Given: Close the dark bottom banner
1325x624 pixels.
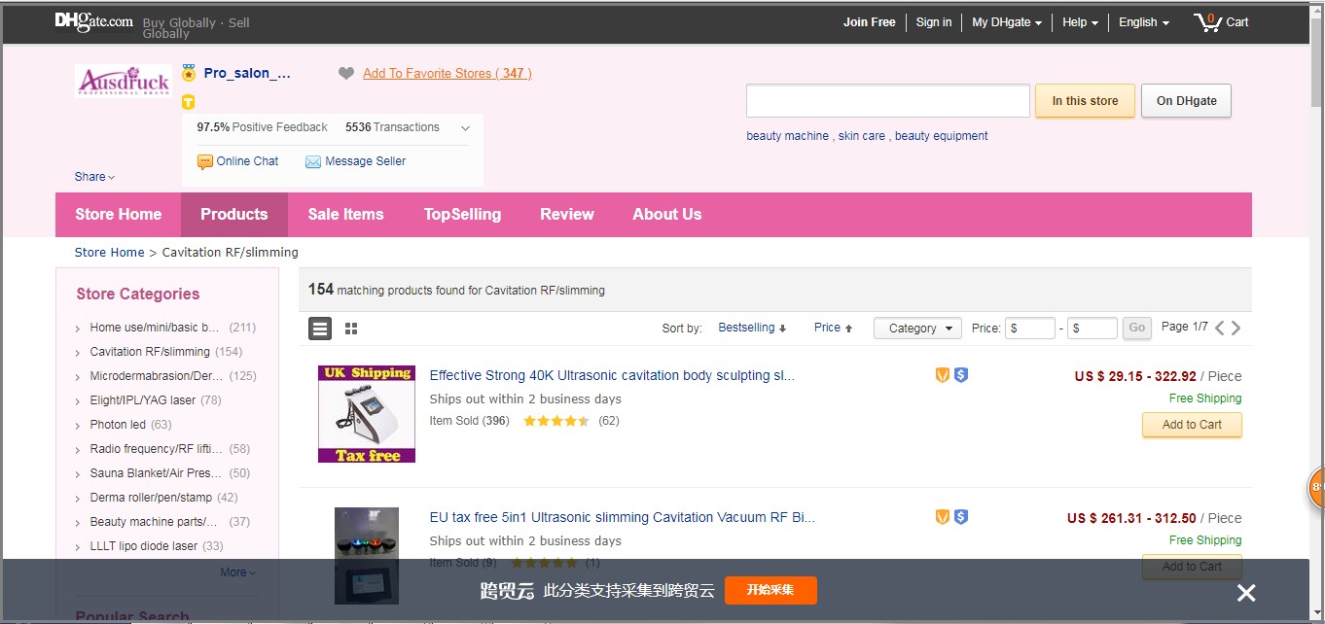Looking at the screenshot, I should coord(1246,592).
